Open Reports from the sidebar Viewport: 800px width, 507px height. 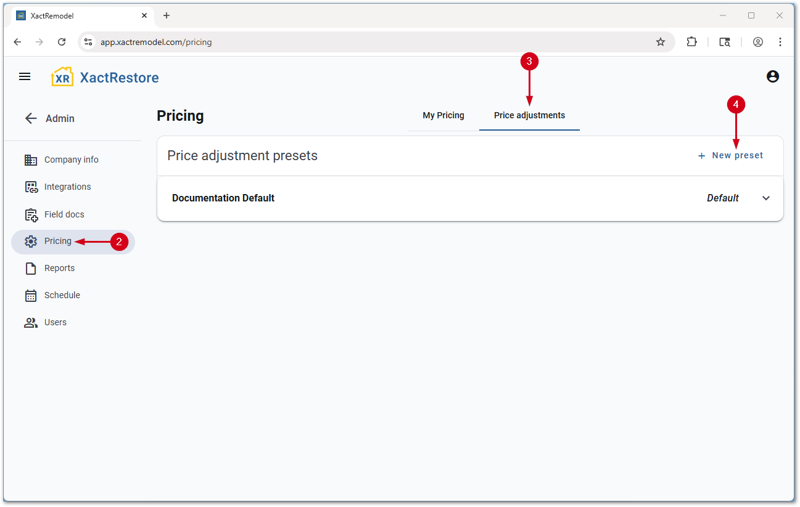click(x=59, y=268)
